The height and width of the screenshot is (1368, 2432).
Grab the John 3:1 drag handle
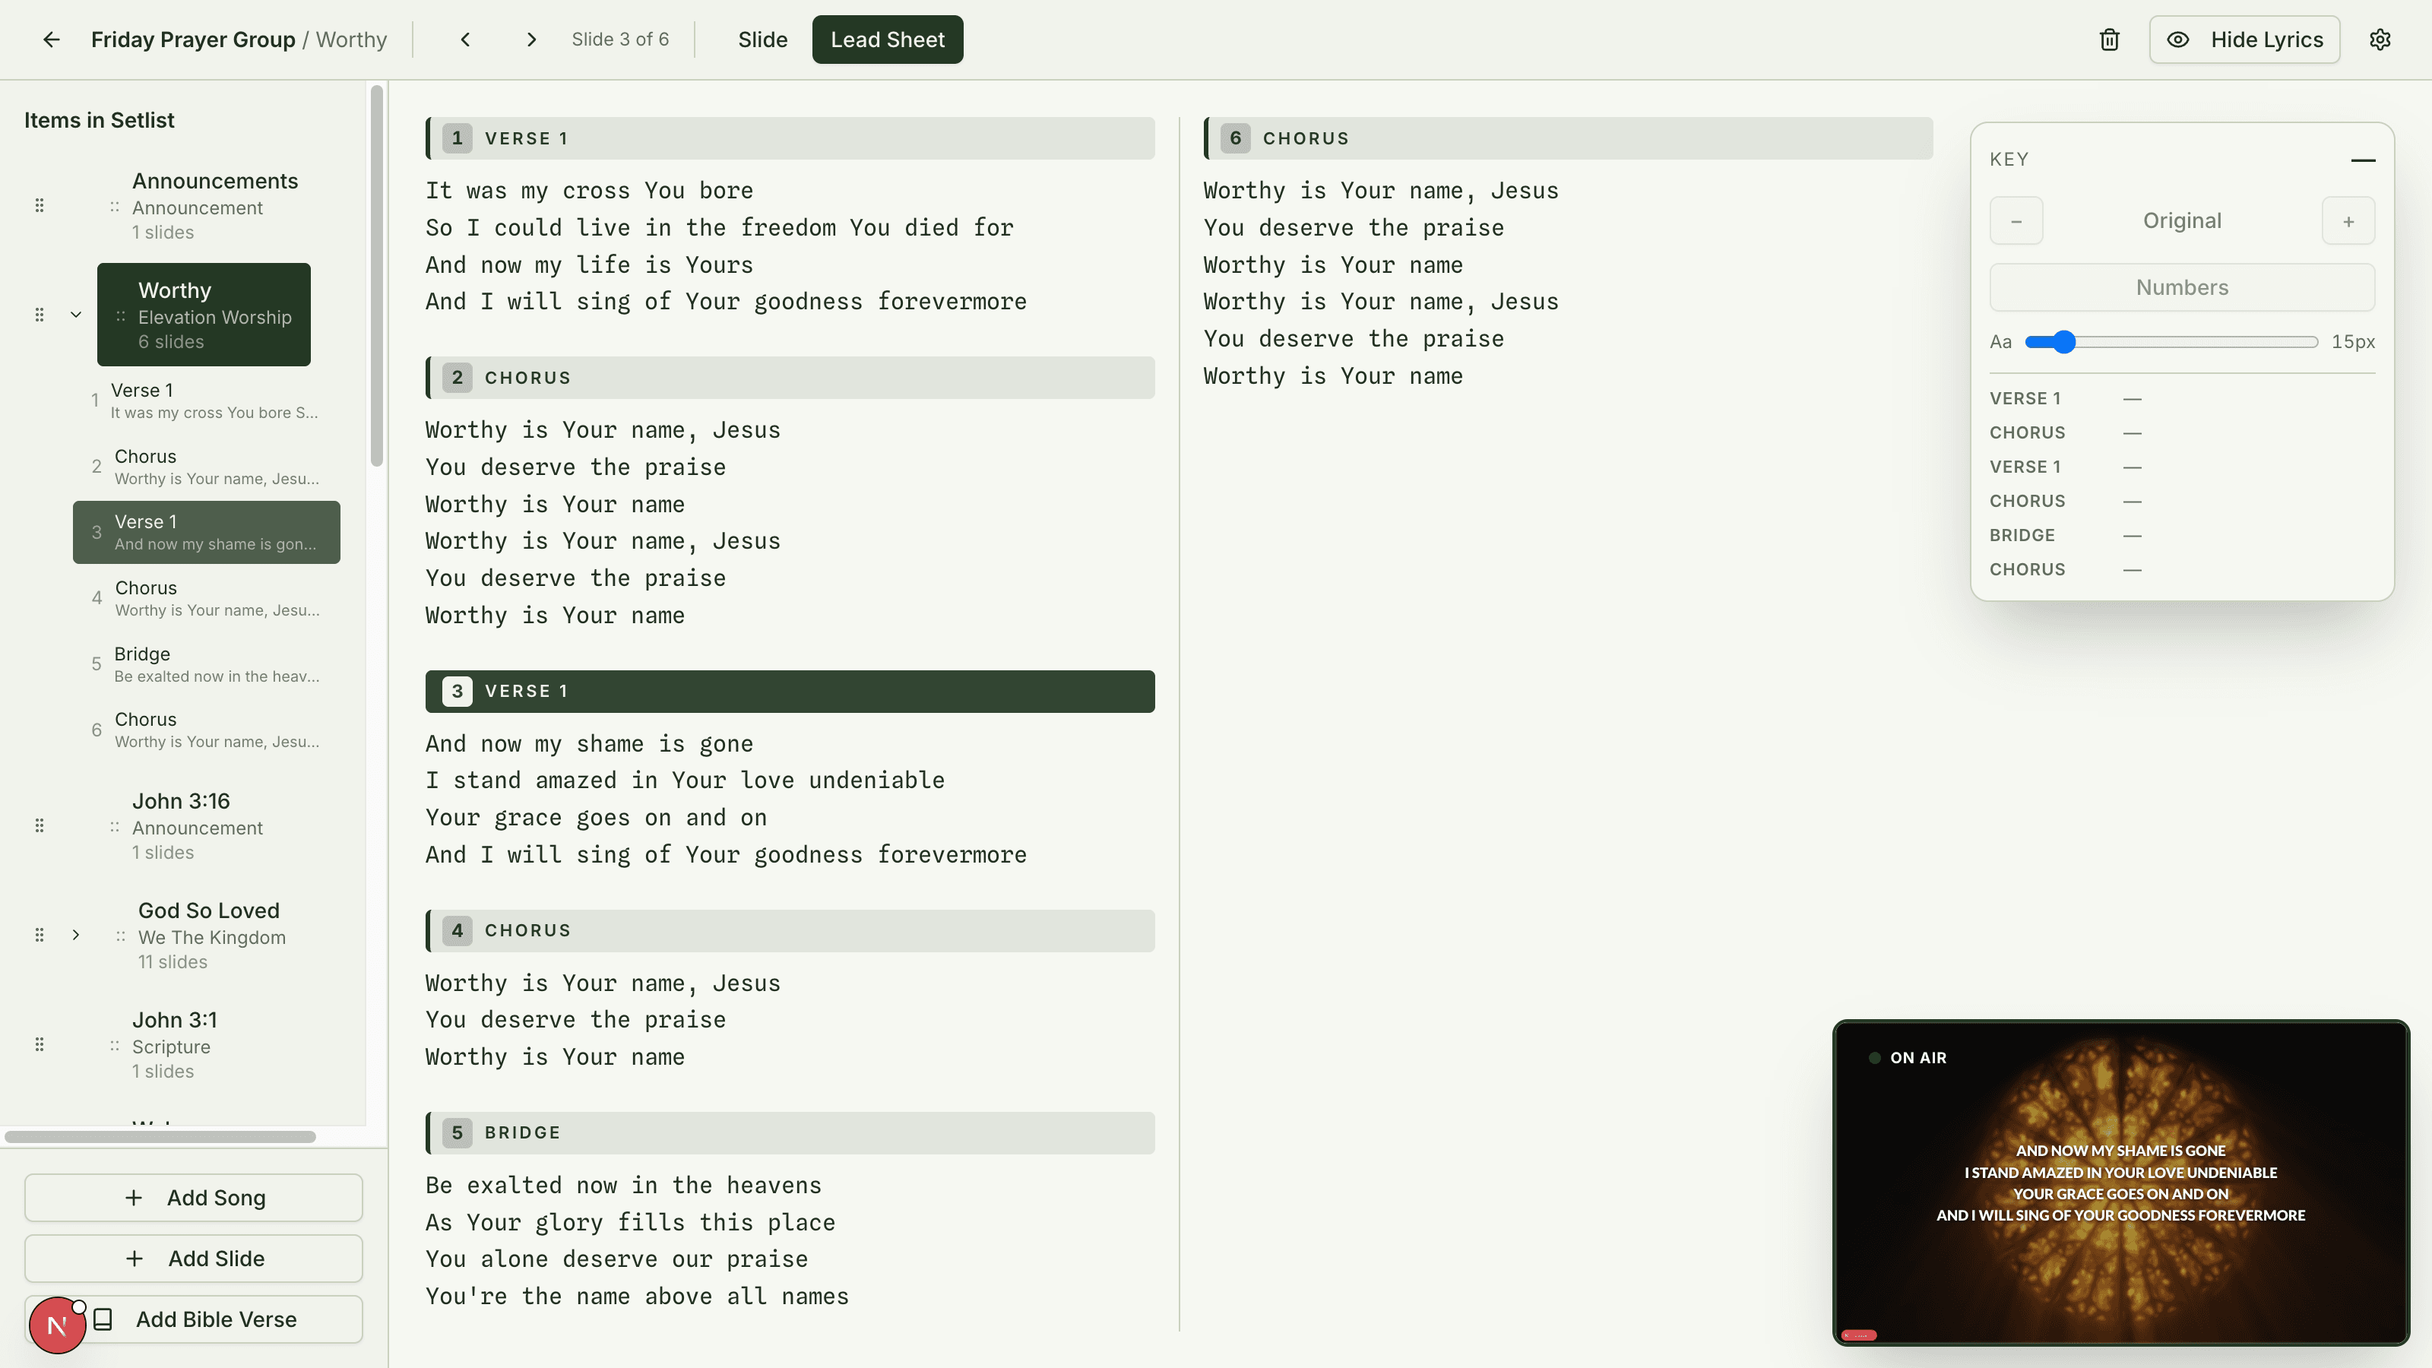coord(40,1044)
